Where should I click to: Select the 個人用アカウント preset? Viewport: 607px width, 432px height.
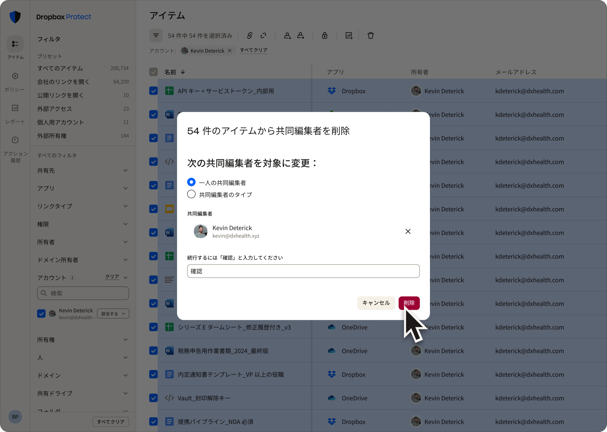(83, 122)
